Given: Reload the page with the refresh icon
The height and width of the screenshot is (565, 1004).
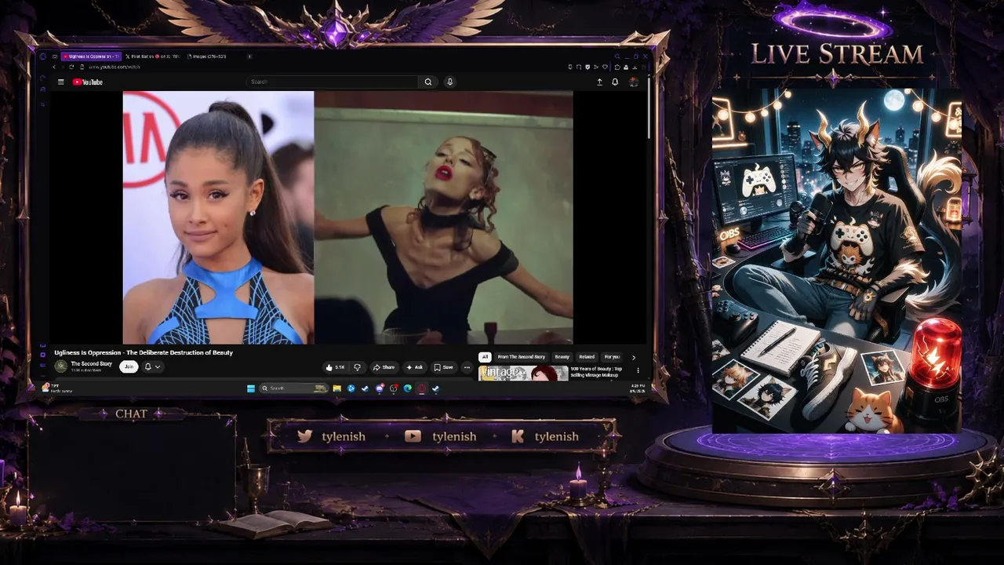Looking at the screenshot, I should 71,67.
